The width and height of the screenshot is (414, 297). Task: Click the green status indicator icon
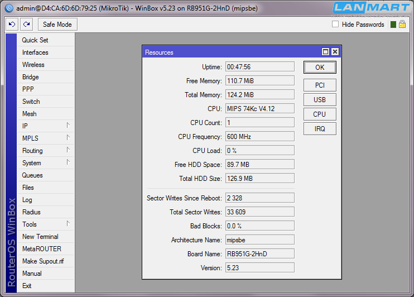tap(393, 25)
